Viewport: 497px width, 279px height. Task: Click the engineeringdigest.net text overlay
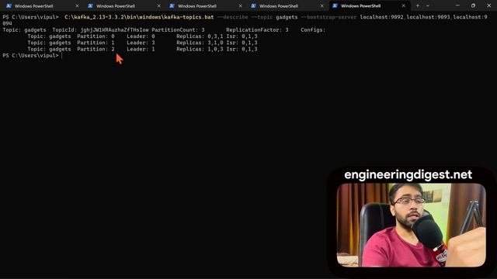click(408, 174)
